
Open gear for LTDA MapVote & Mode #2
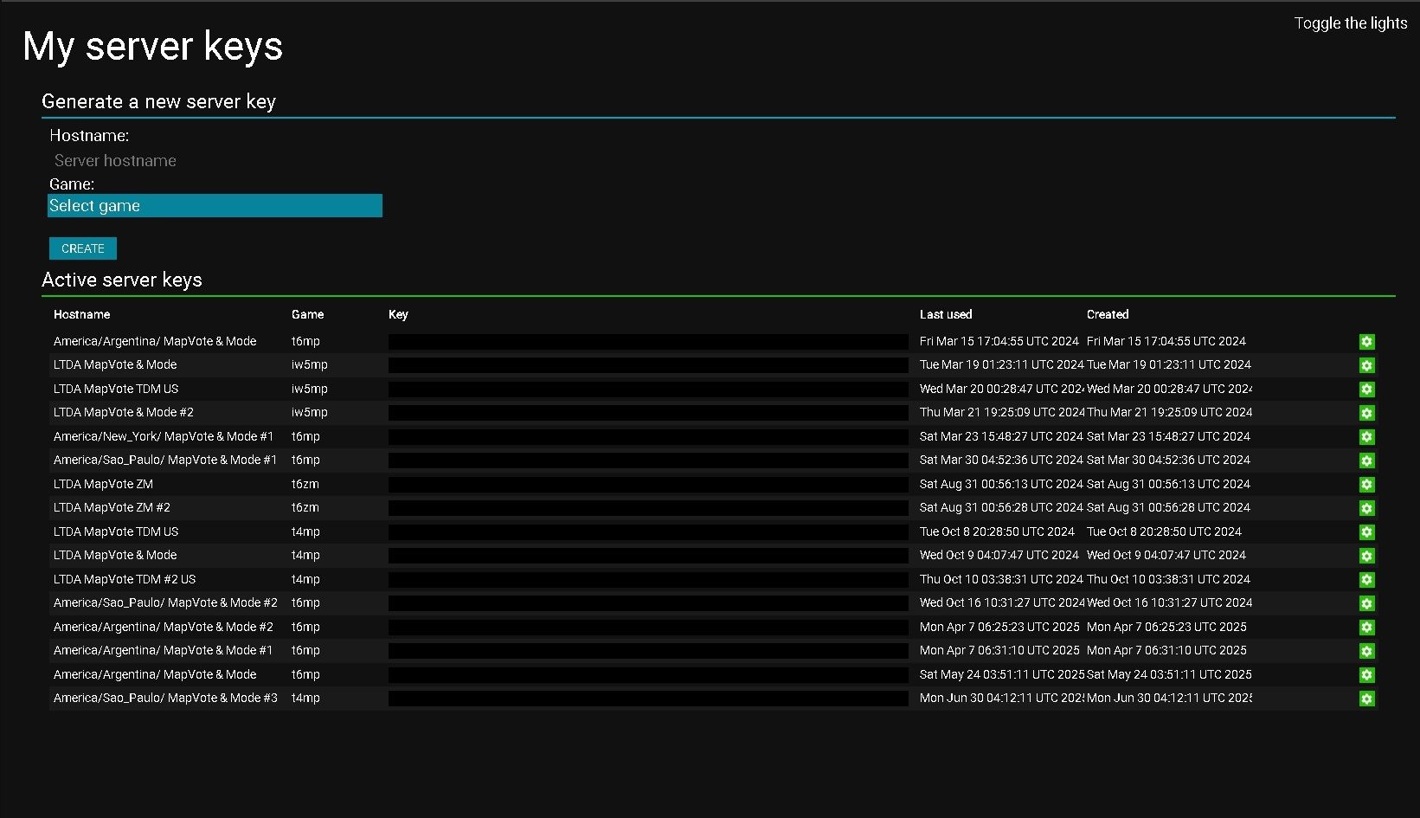coord(1366,413)
